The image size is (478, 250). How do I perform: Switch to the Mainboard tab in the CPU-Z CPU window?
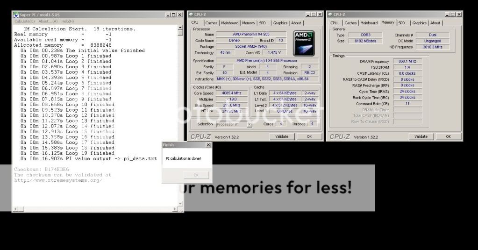229,23
